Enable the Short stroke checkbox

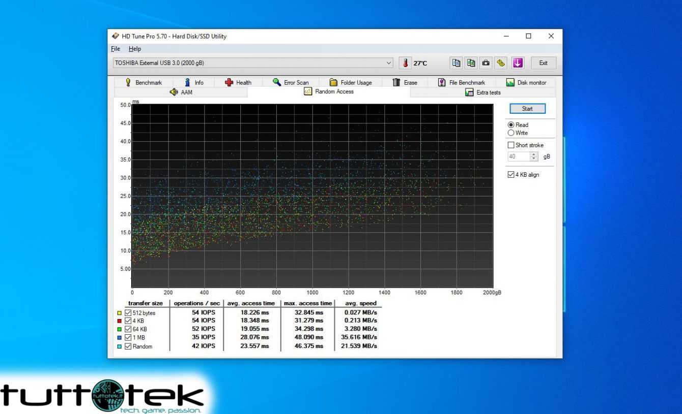[511, 145]
